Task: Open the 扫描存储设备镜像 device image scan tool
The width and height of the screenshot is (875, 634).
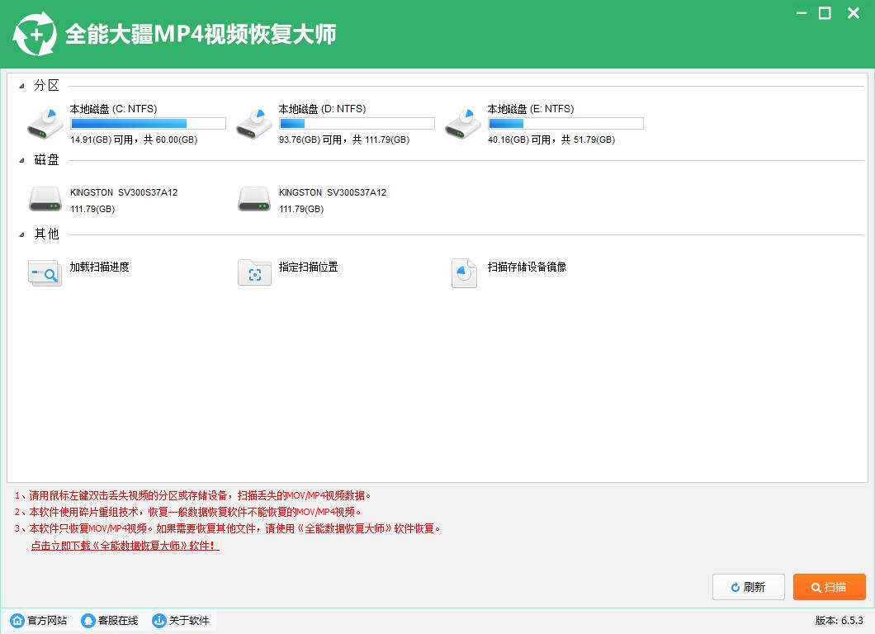Action: tap(464, 273)
